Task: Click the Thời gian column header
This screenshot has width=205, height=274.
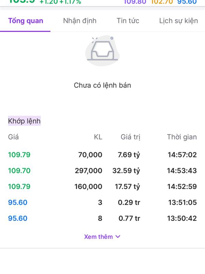Action: coord(182,137)
